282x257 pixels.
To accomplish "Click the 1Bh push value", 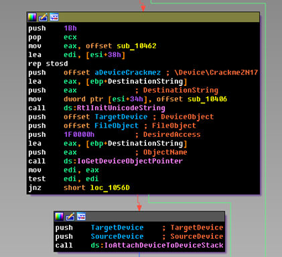I will click(70, 28).
